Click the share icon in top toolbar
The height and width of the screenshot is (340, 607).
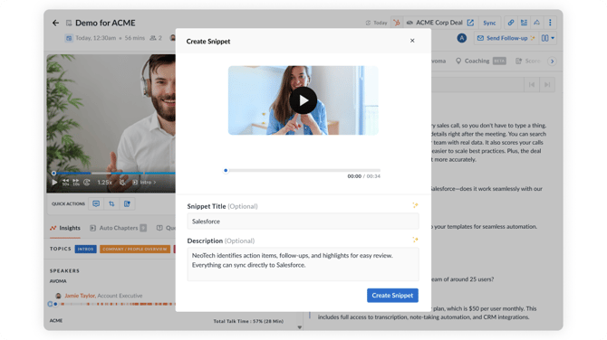point(537,23)
